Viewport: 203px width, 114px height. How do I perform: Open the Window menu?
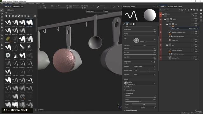(17, 4)
